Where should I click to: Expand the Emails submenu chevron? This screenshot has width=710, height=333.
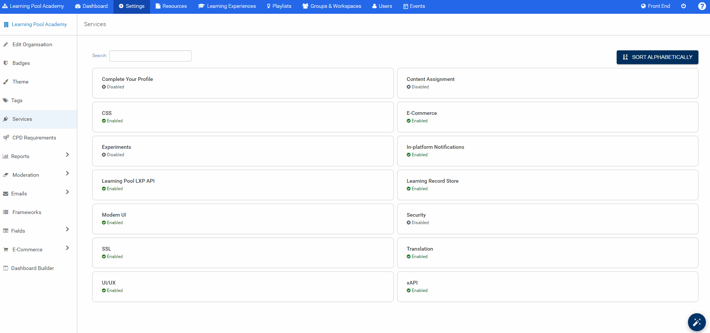[x=68, y=192]
